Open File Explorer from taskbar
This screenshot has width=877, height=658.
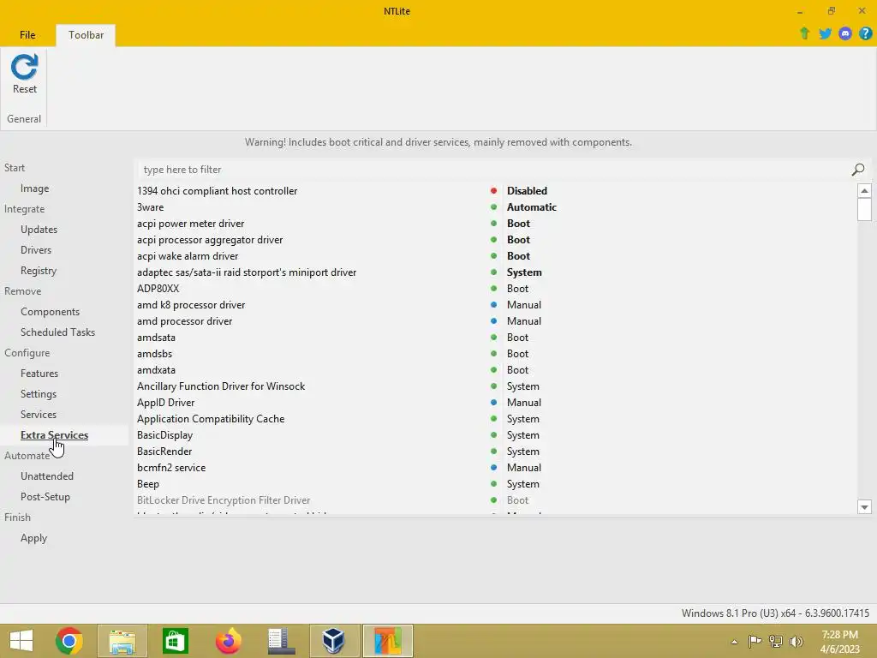pyautogui.click(x=122, y=641)
